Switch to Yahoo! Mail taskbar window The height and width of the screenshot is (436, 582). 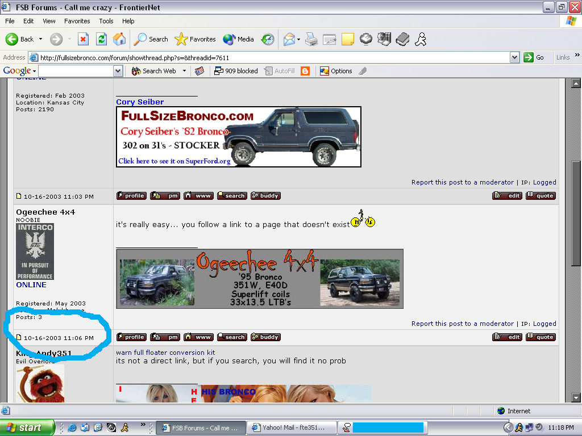292,427
